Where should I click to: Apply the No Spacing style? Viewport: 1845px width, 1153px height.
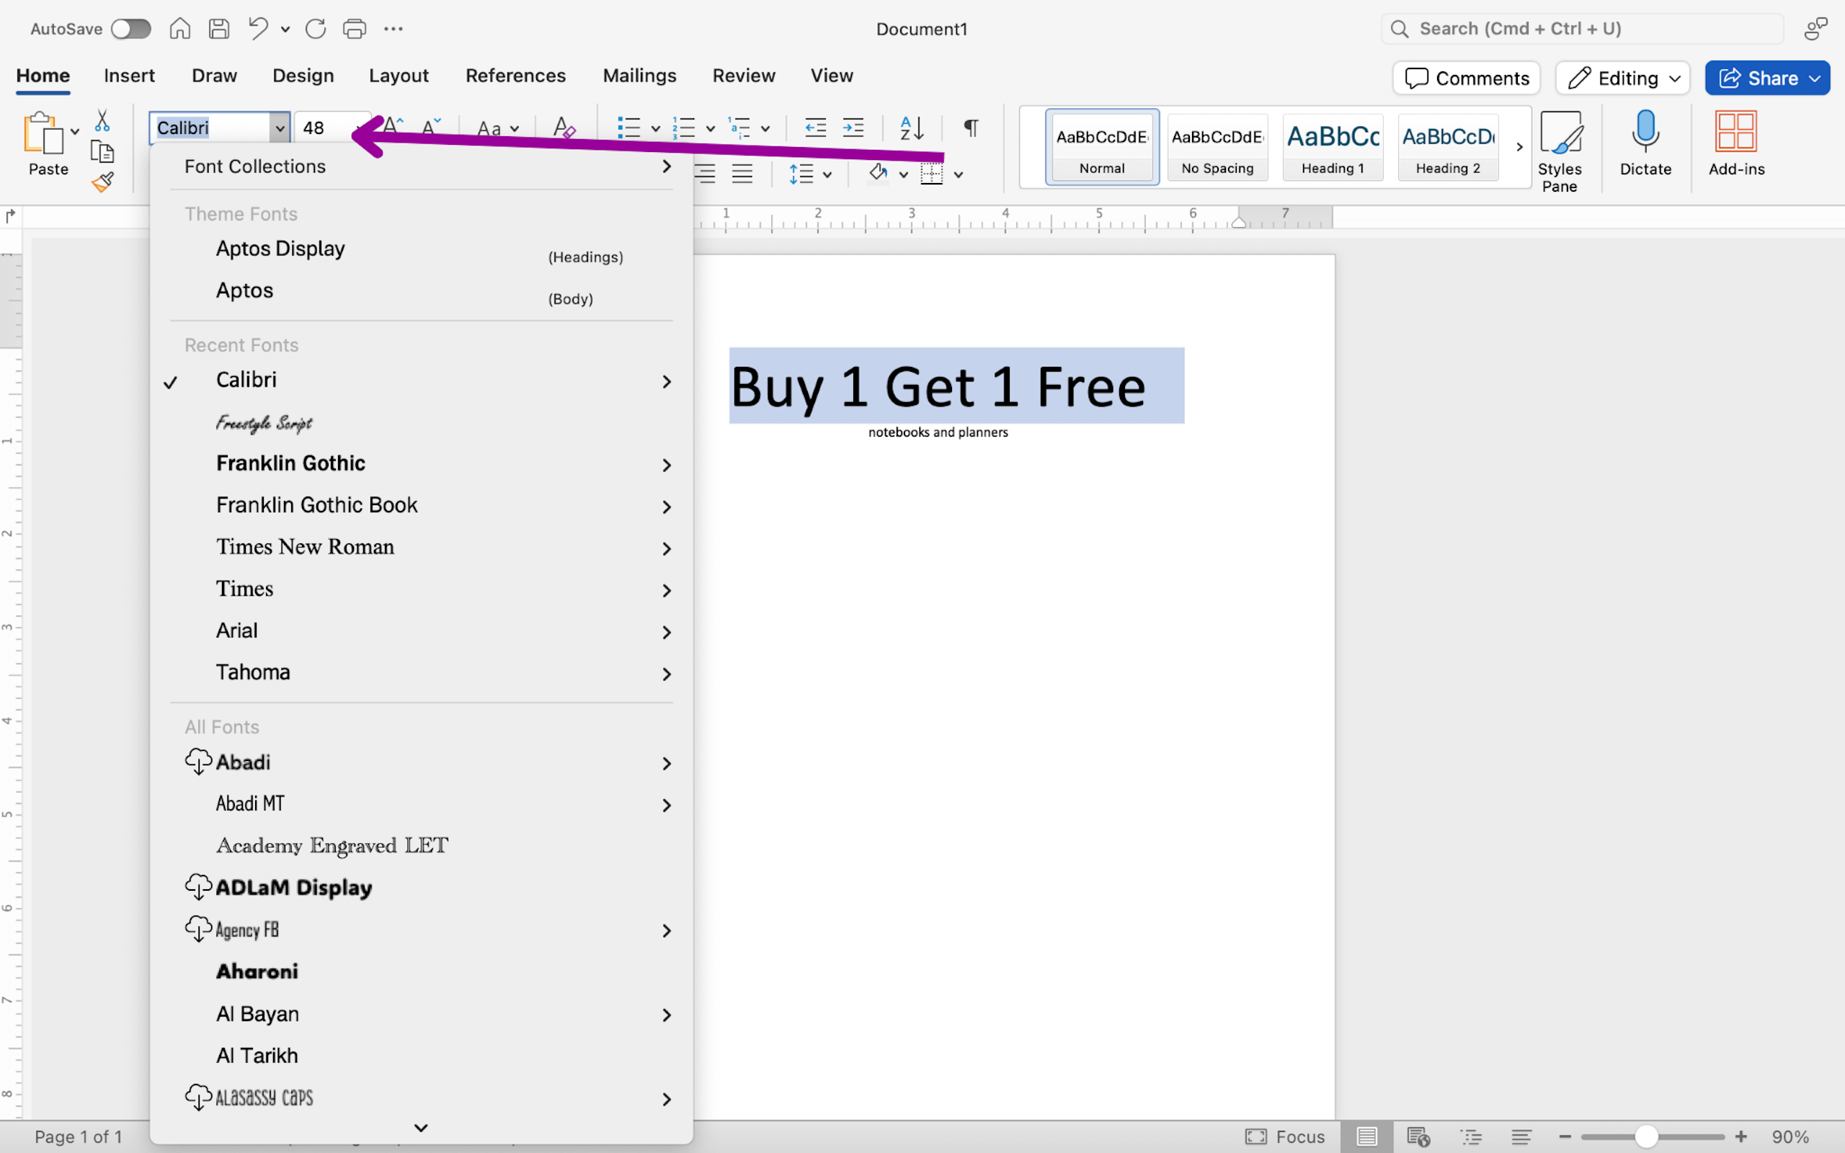[1217, 147]
